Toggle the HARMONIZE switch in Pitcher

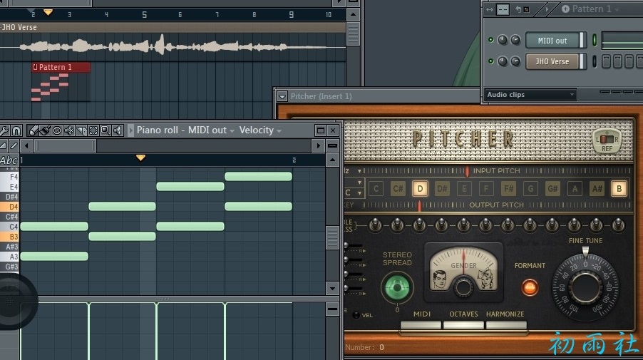pyautogui.click(x=506, y=325)
